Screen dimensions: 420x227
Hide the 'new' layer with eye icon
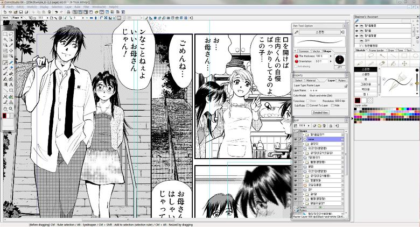click(295, 138)
